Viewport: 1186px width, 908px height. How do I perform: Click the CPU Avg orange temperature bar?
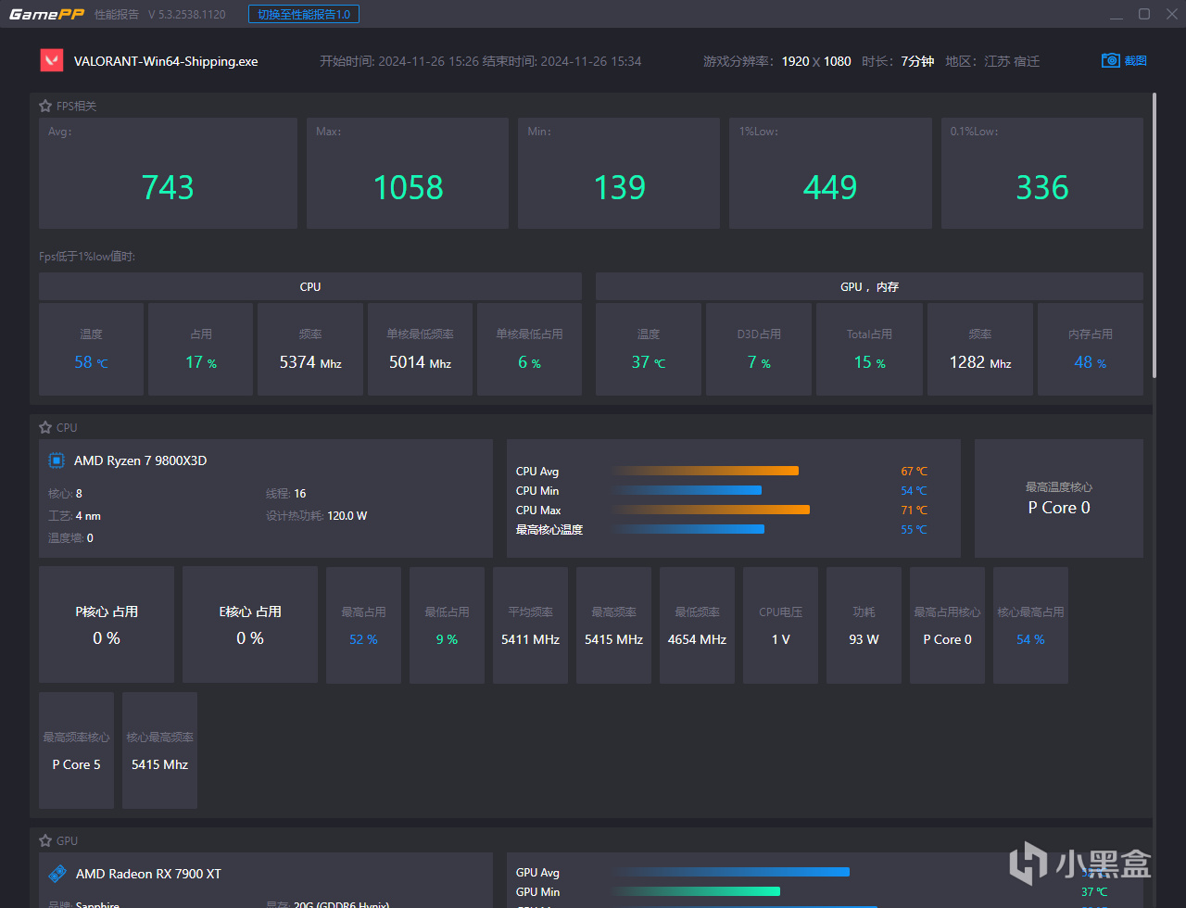pos(705,471)
